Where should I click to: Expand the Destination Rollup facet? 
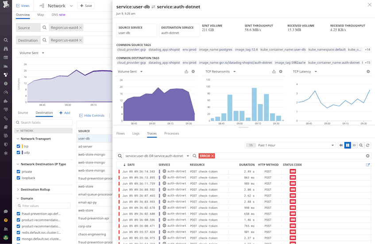click(x=18, y=190)
